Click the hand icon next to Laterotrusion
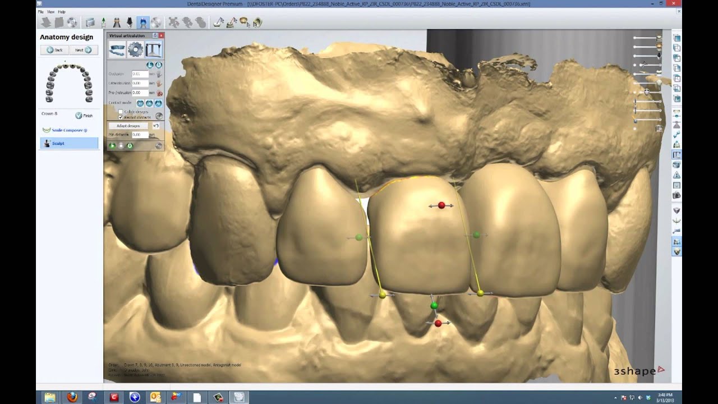718x404 pixels. point(159,83)
